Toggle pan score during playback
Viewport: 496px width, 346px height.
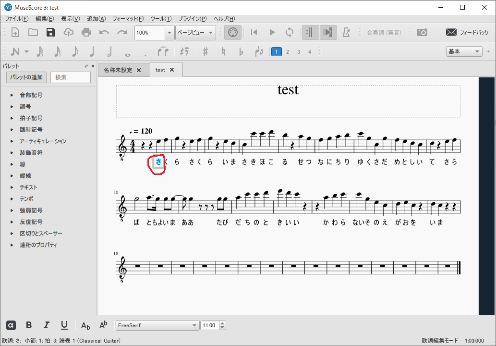[x=328, y=32]
